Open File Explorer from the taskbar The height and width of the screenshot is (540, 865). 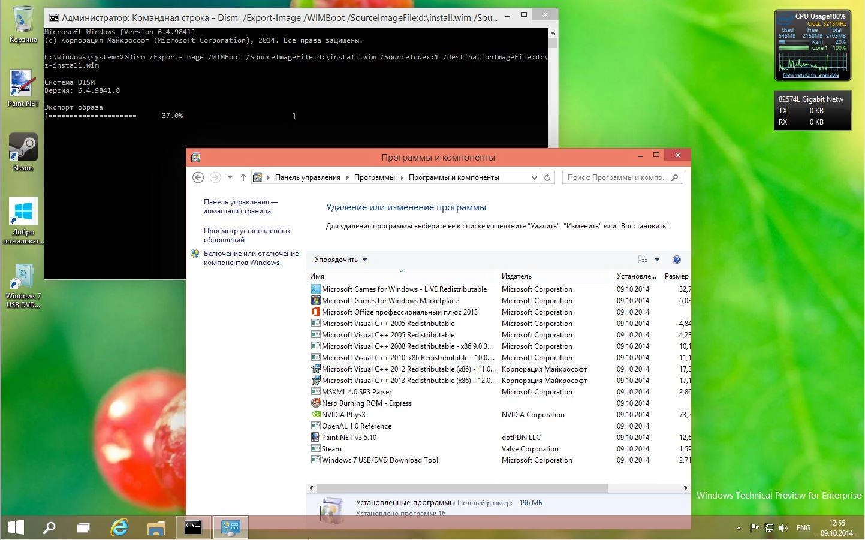tap(156, 527)
